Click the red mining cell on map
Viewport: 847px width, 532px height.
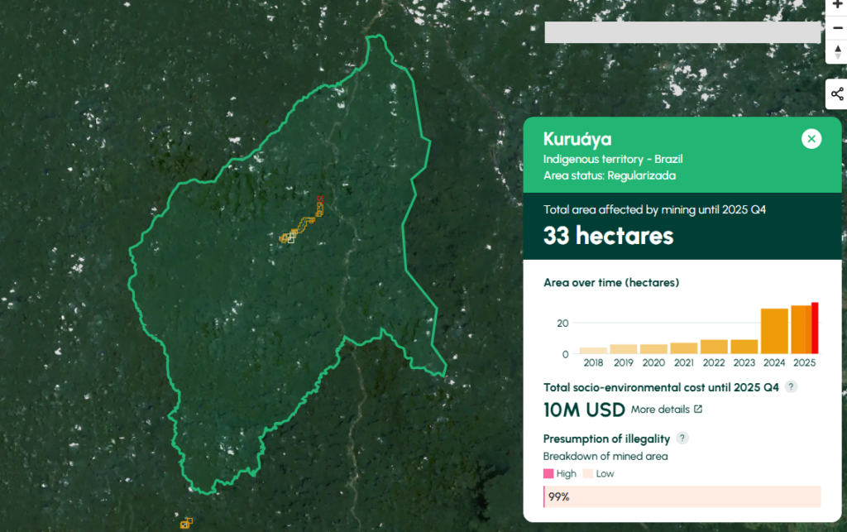(321, 199)
